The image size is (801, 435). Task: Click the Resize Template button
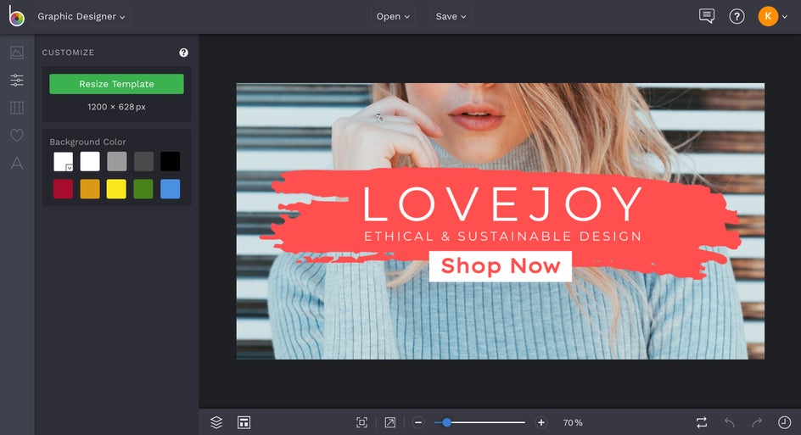click(x=116, y=84)
